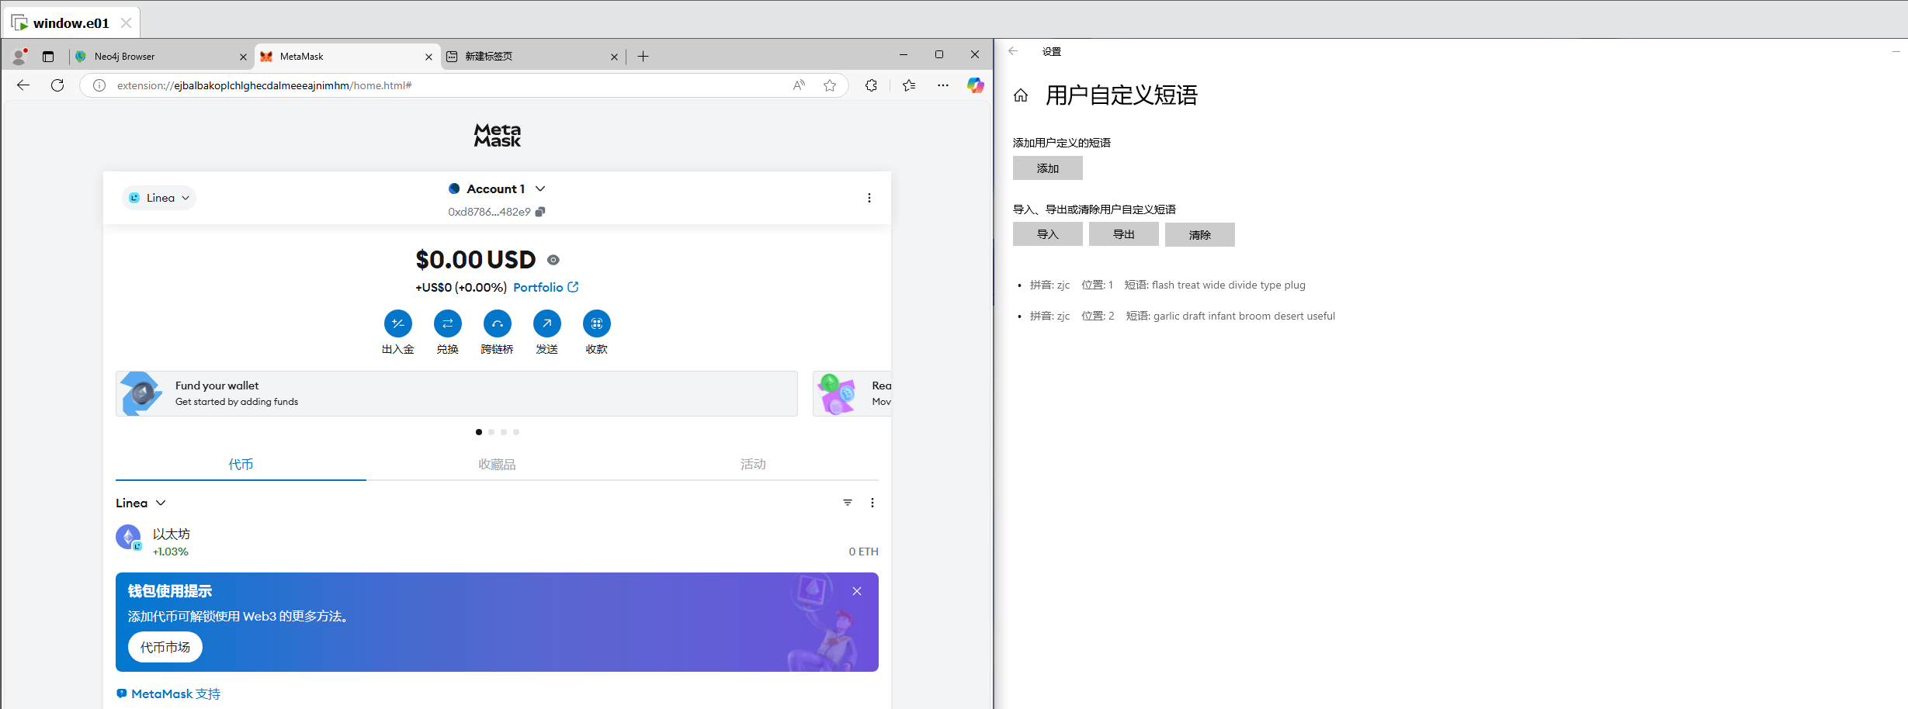Close the MetaMask tab
This screenshot has width=1908, height=709.
[x=428, y=57]
